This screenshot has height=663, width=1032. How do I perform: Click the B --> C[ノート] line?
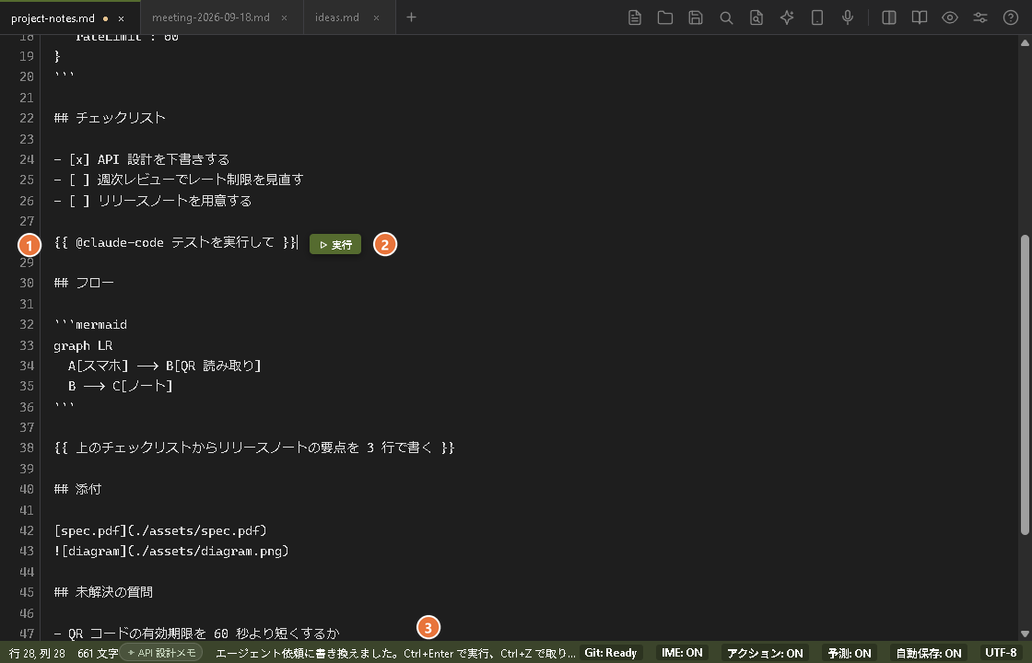tap(120, 386)
